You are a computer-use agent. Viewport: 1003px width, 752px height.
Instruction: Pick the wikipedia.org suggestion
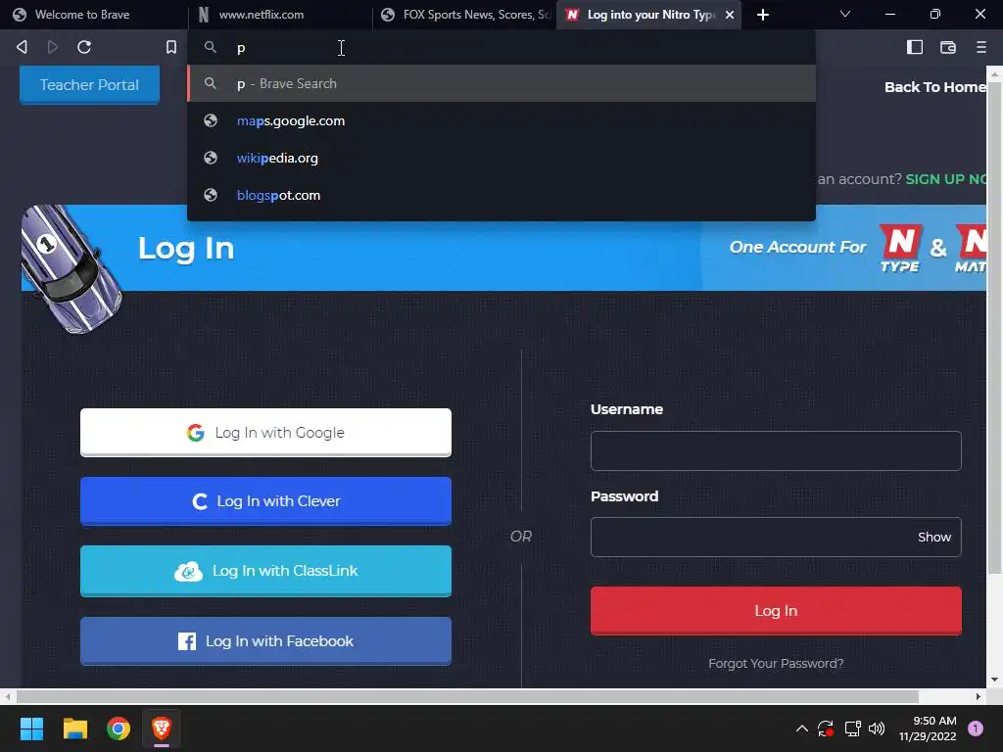coord(501,158)
